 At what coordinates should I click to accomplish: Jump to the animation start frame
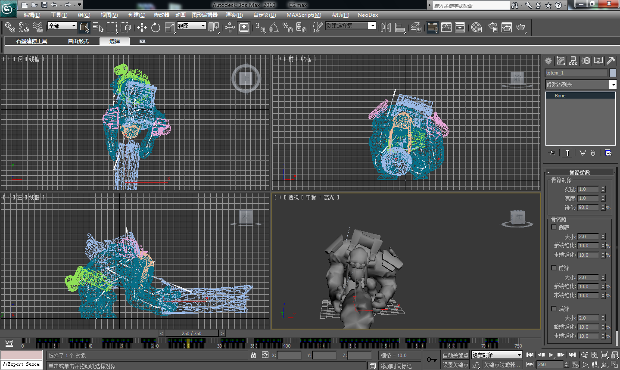tap(530, 355)
